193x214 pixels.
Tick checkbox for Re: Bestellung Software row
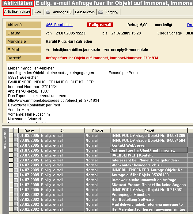[x=16, y=200]
